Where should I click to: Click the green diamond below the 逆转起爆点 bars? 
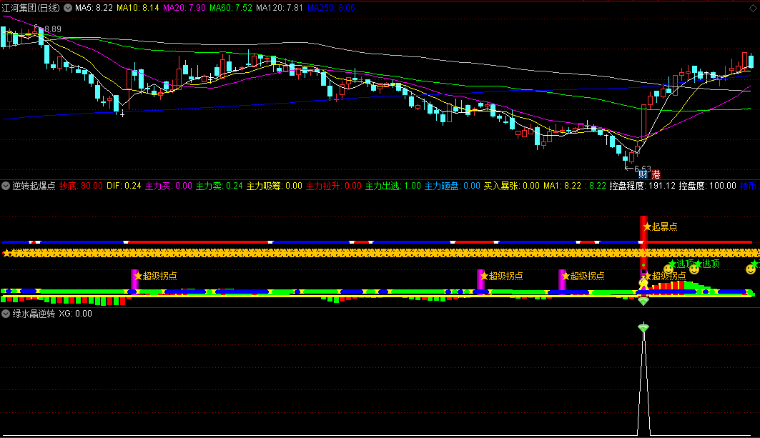click(x=643, y=301)
